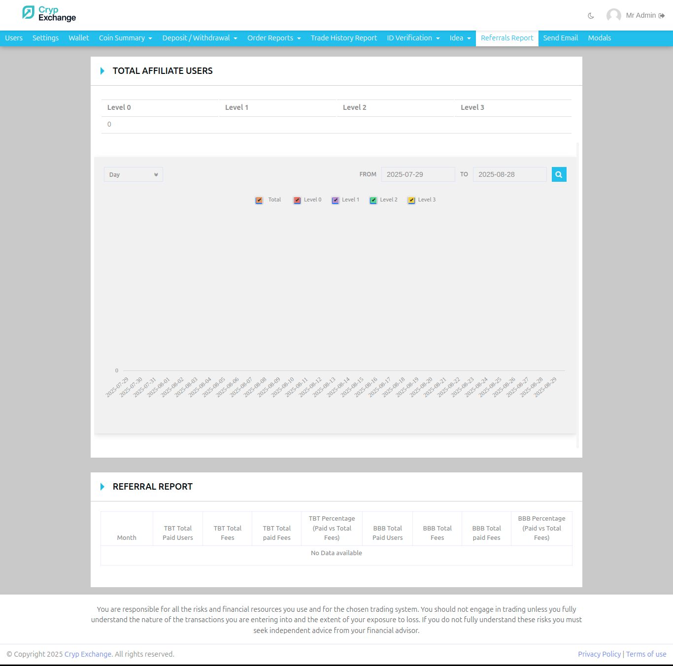
Task: Toggle the Level 0 series checkbox
Action: pyautogui.click(x=297, y=200)
